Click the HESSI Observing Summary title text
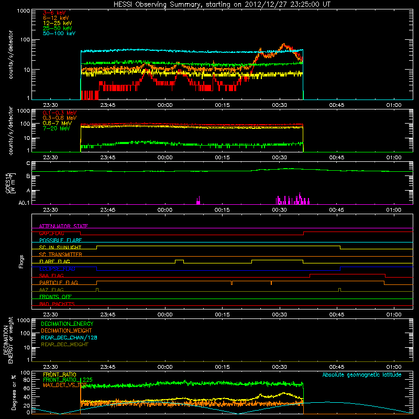The height and width of the screenshot is (419, 419). coord(222,4)
